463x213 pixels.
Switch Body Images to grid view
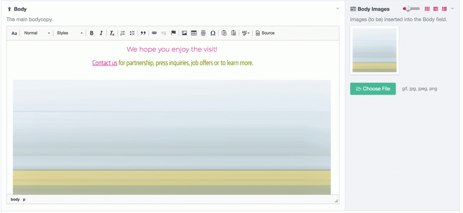[x=427, y=9]
